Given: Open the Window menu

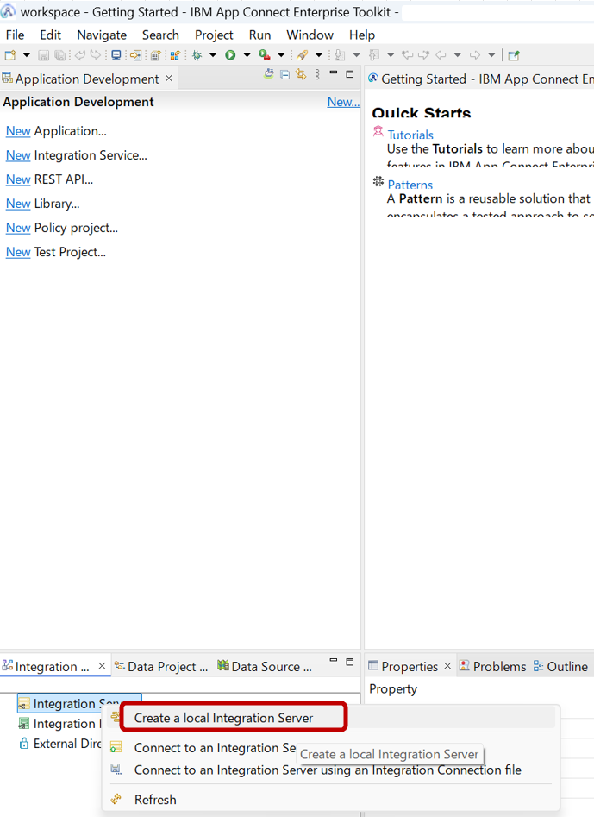Looking at the screenshot, I should tap(310, 35).
